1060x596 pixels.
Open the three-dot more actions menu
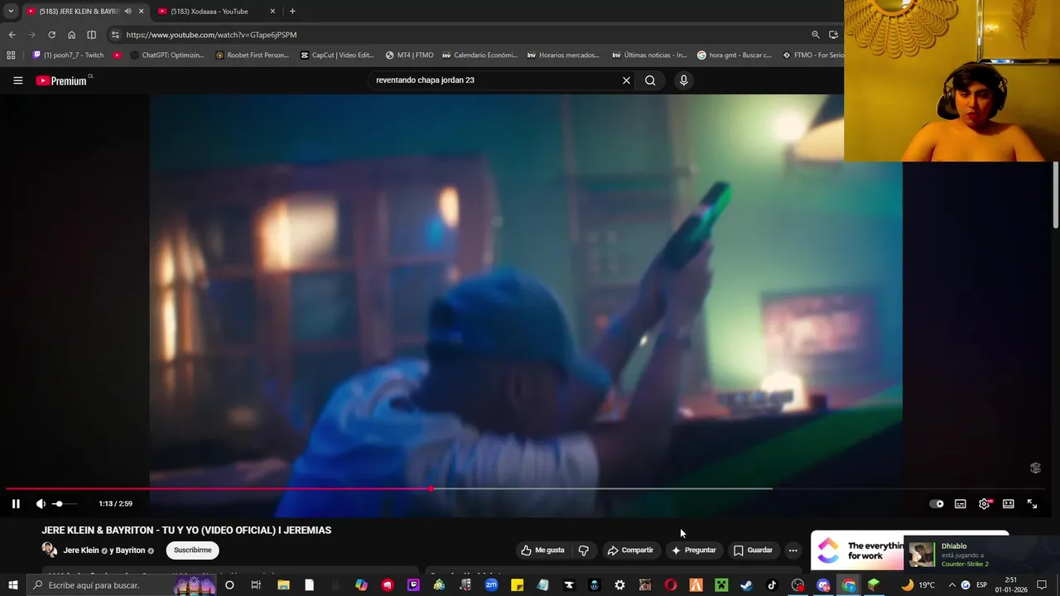pos(793,550)
